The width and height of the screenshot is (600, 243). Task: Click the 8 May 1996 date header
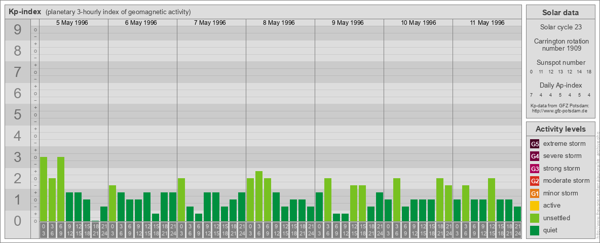(279, 23)
